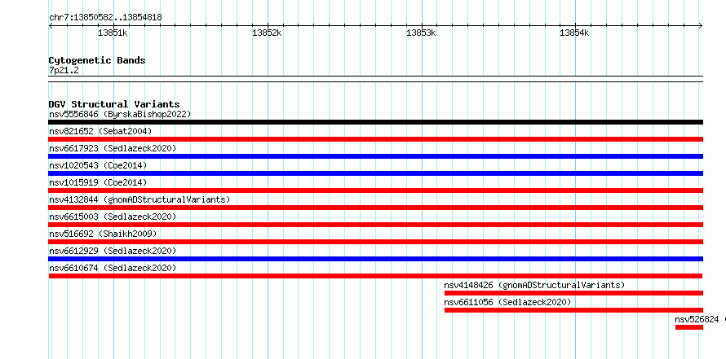Click the ruler's right arrowhead
726x359 pixels.
(x=701, y=26)
